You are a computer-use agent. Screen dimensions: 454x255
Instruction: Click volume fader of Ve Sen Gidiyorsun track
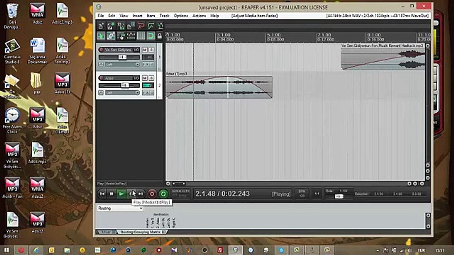click(x=122, y=57)
